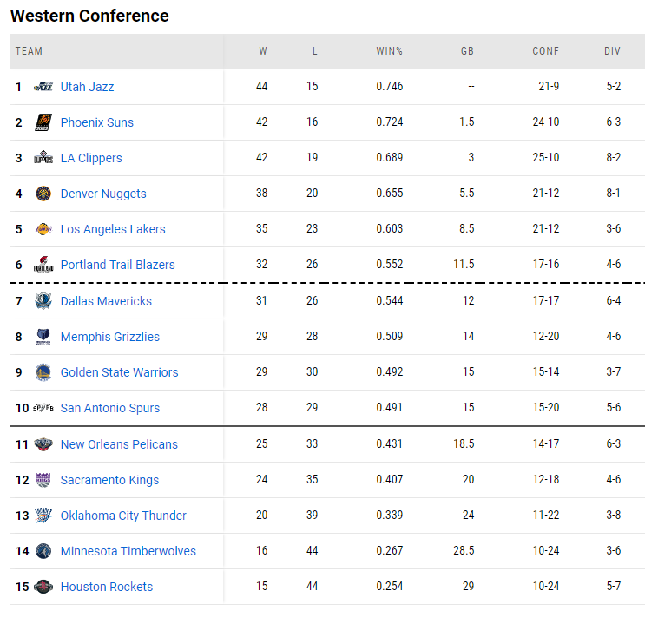Click the Houston Rockets logo icon
645x624 pixels.
click(x=43, y=587)
